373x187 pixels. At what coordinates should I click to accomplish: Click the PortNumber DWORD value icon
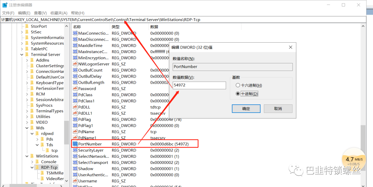tap(75, 144)
